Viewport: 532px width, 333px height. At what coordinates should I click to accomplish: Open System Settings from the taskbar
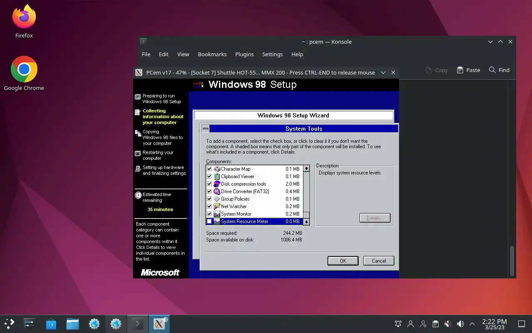30,323
